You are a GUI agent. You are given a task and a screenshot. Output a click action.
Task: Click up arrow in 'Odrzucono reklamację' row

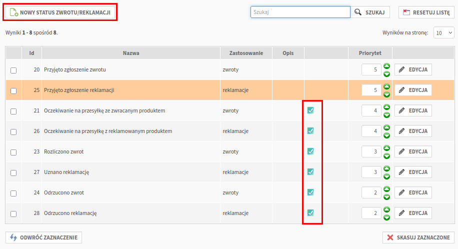point(386,209)
